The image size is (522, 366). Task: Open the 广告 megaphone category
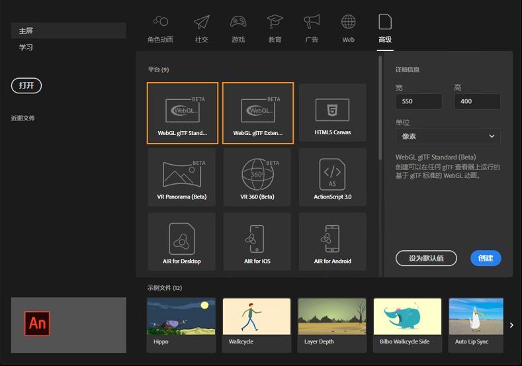[312, 28]
